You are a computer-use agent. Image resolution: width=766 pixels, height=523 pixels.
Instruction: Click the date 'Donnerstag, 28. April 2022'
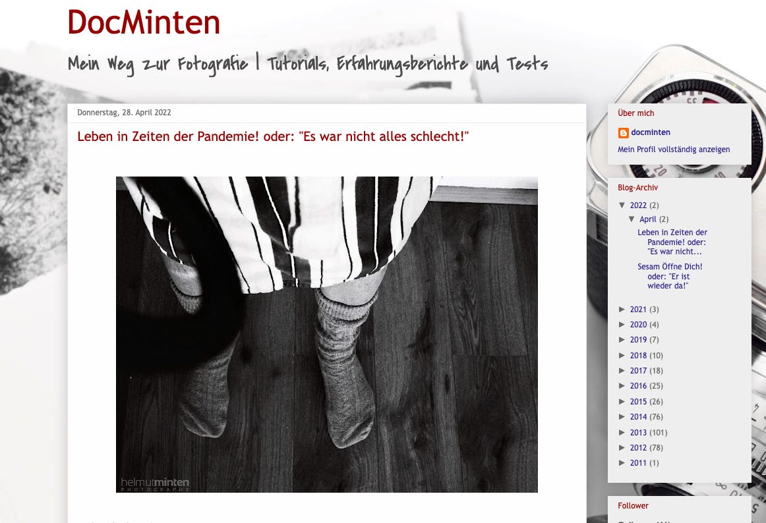coord(124,113)
